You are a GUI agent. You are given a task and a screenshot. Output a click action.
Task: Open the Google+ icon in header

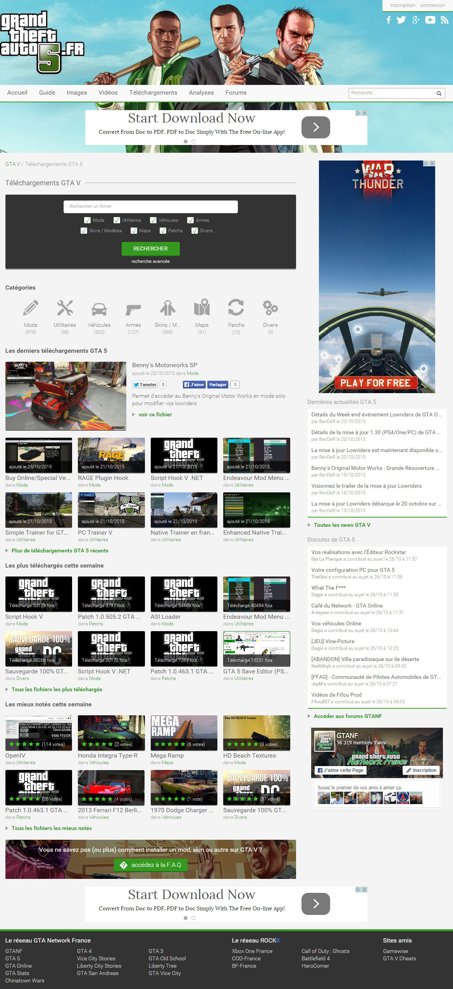(416, 20)
